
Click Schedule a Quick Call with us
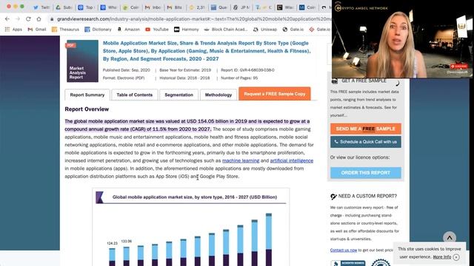click(x=365, y=142)
